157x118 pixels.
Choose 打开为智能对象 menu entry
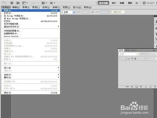(x=30, y=24)
